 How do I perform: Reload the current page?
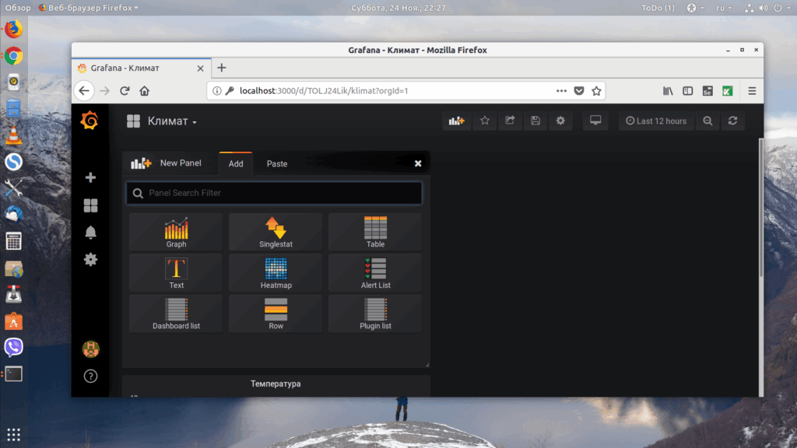(x=125, y=91)
